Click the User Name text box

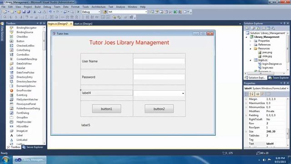[159, 61]
